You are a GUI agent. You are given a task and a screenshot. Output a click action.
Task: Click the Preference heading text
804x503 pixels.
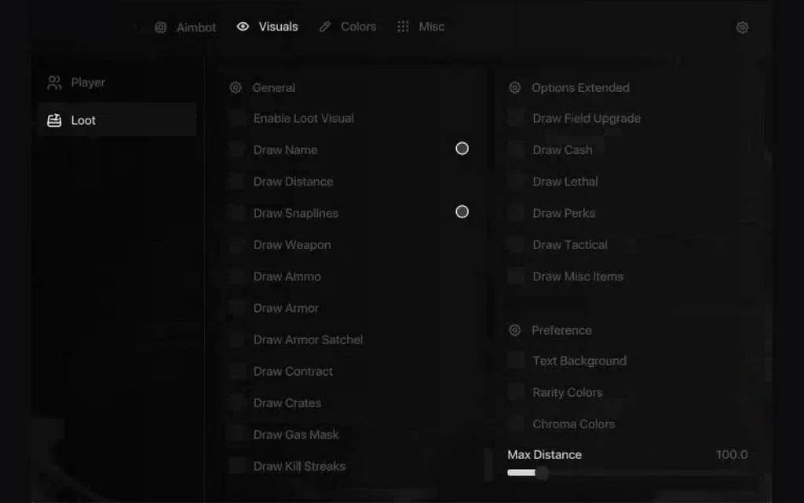tap(561, 331)
